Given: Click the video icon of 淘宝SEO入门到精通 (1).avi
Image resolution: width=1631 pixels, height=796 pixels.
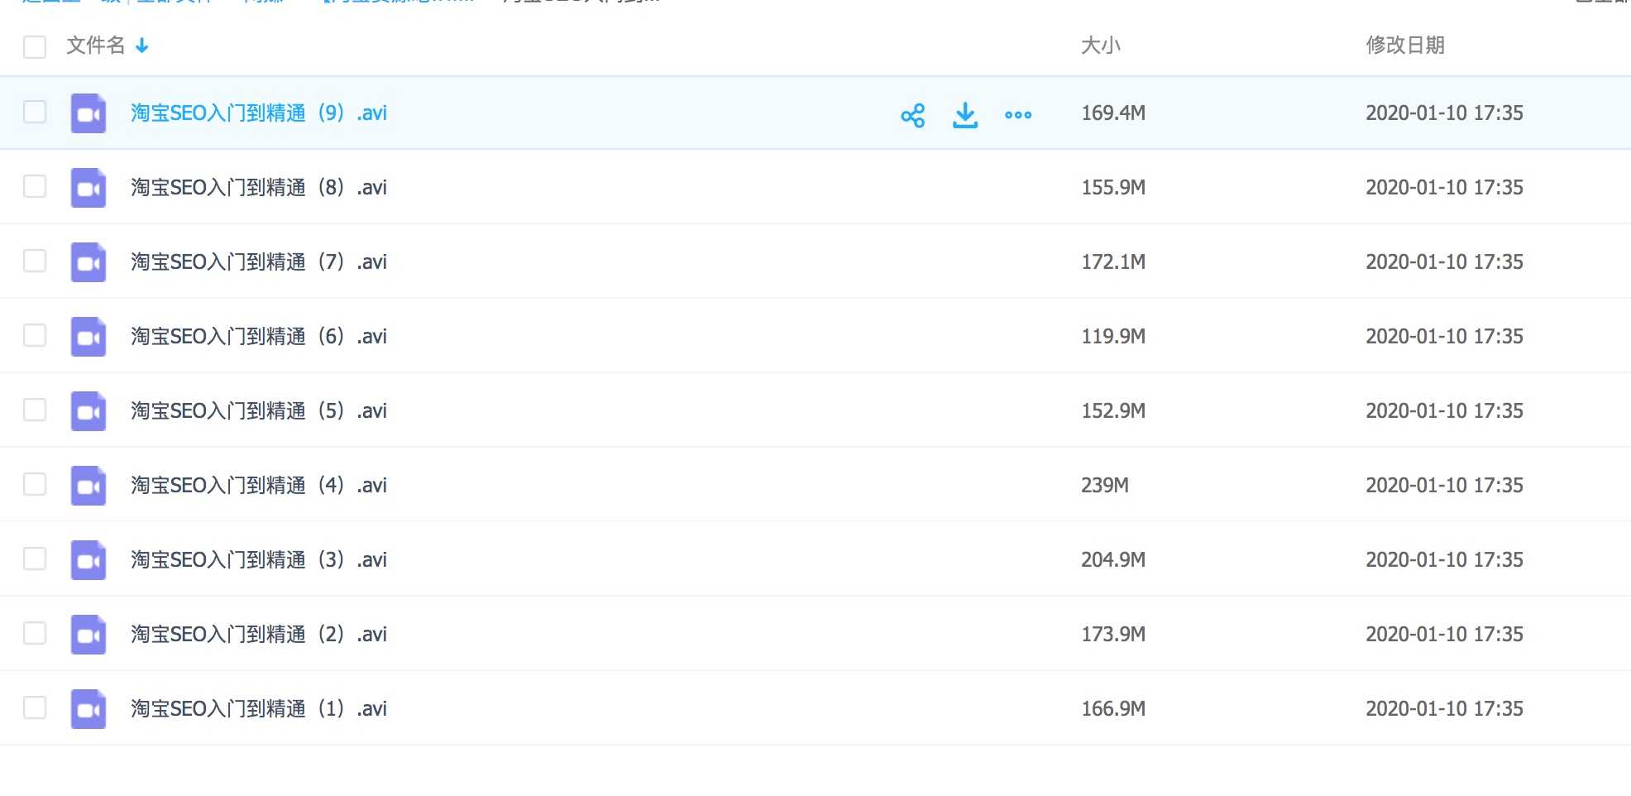Looking at the screenshot, I should (x=88, y=709).
